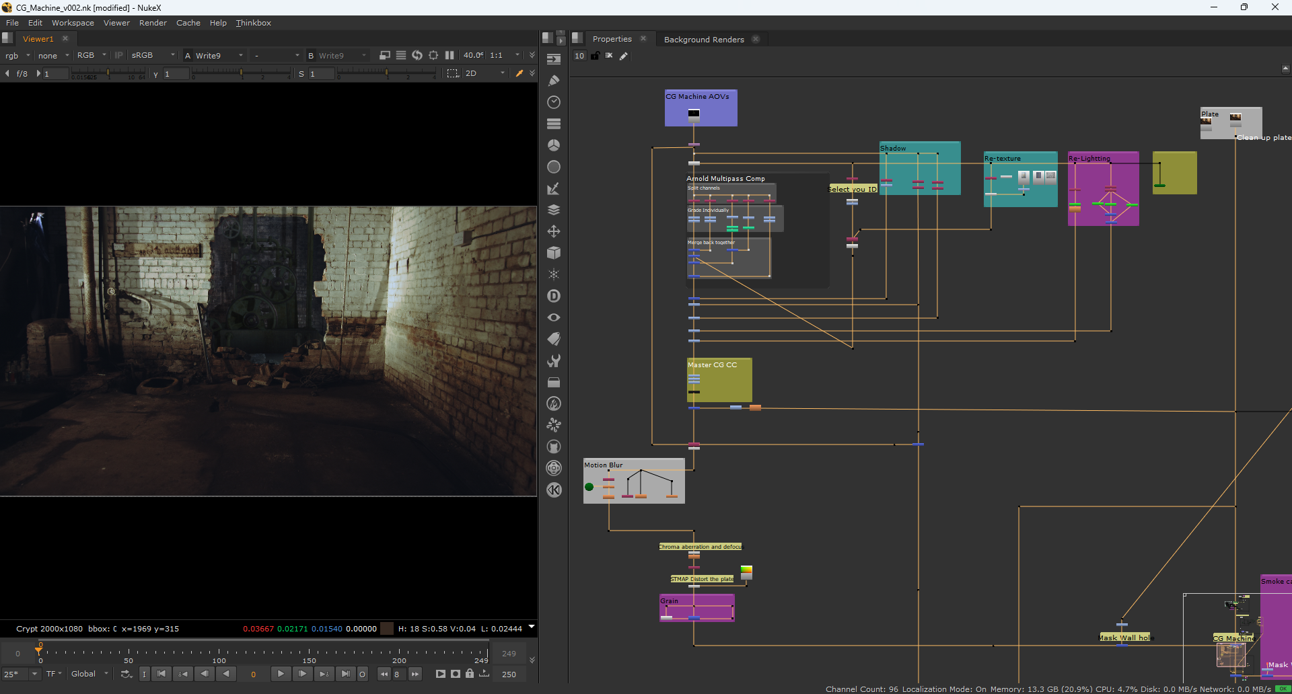1292x694 pixels.
Task: Click the Merge nodes layers icon
Action: (x=554, y=210)
